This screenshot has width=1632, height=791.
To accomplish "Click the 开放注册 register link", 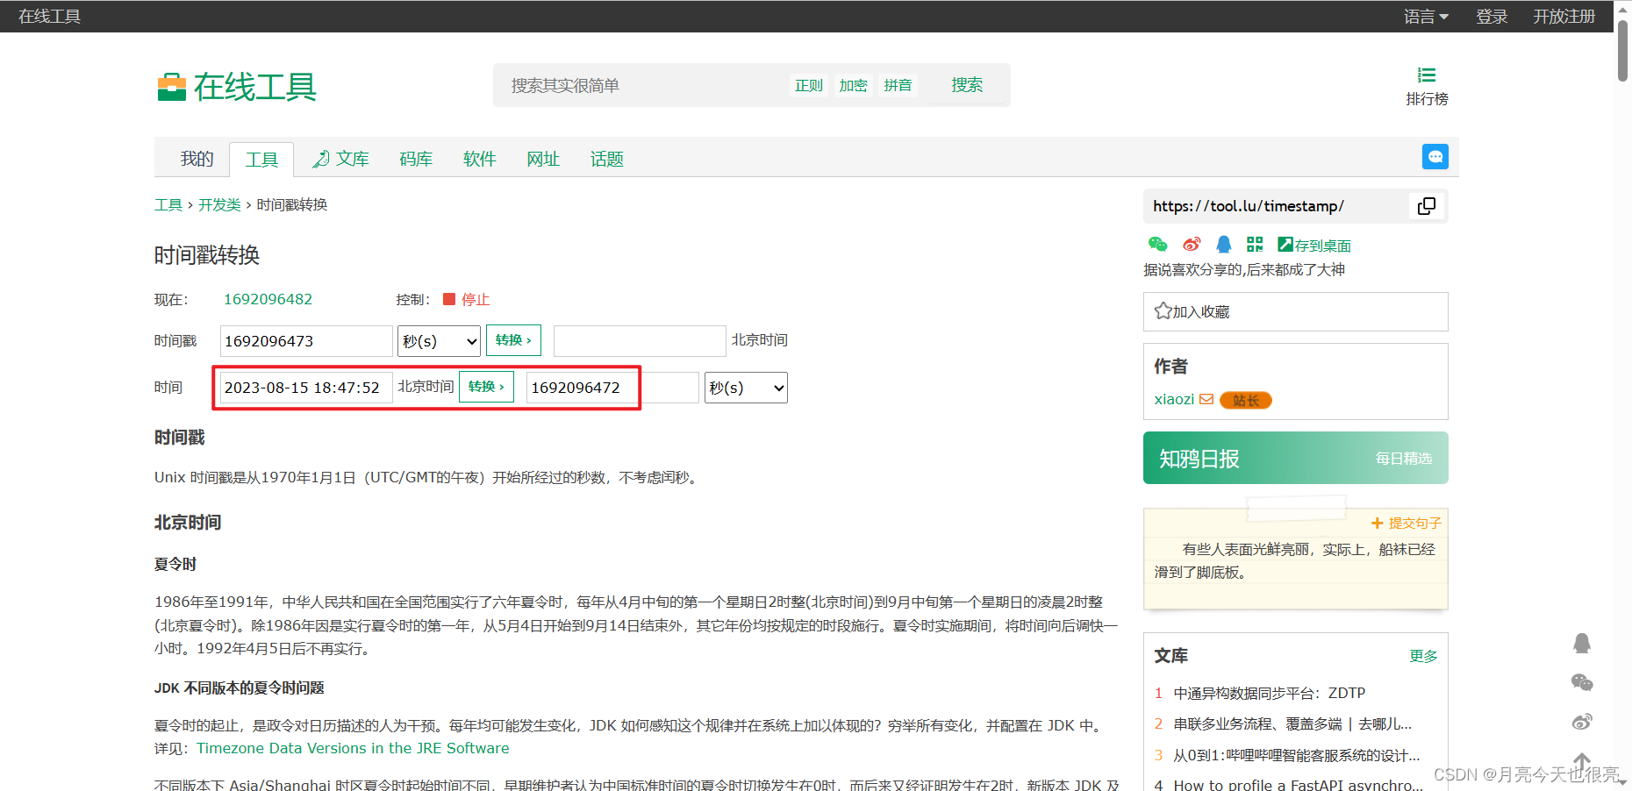I will [1564, 17].
